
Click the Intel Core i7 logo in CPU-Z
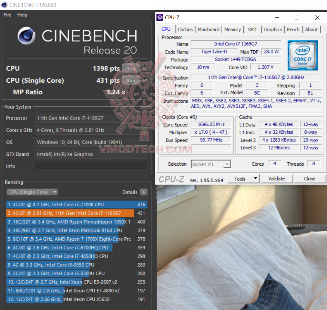303,55
